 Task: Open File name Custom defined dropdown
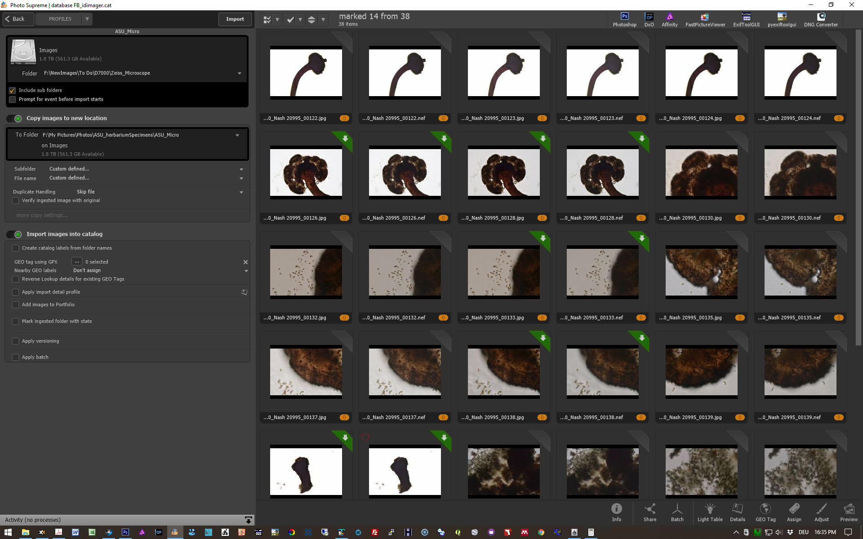[241, 178]
